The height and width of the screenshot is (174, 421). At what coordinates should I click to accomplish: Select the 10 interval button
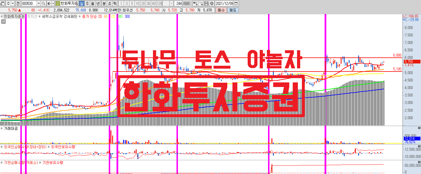click(x=137, y=3)
